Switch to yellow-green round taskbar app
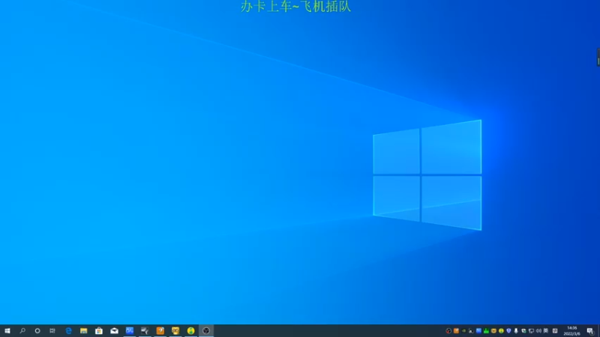 coord(190,331)
